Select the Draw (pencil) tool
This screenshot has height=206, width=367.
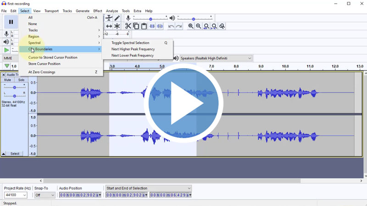(x=117, y=18)
